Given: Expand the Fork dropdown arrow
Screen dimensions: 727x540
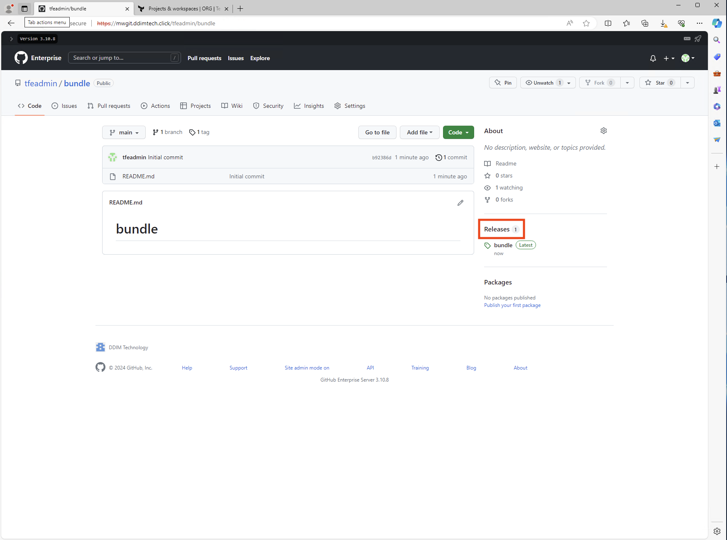Looking at the screenshot, I should pyautogui.click(x=627, y=83).
